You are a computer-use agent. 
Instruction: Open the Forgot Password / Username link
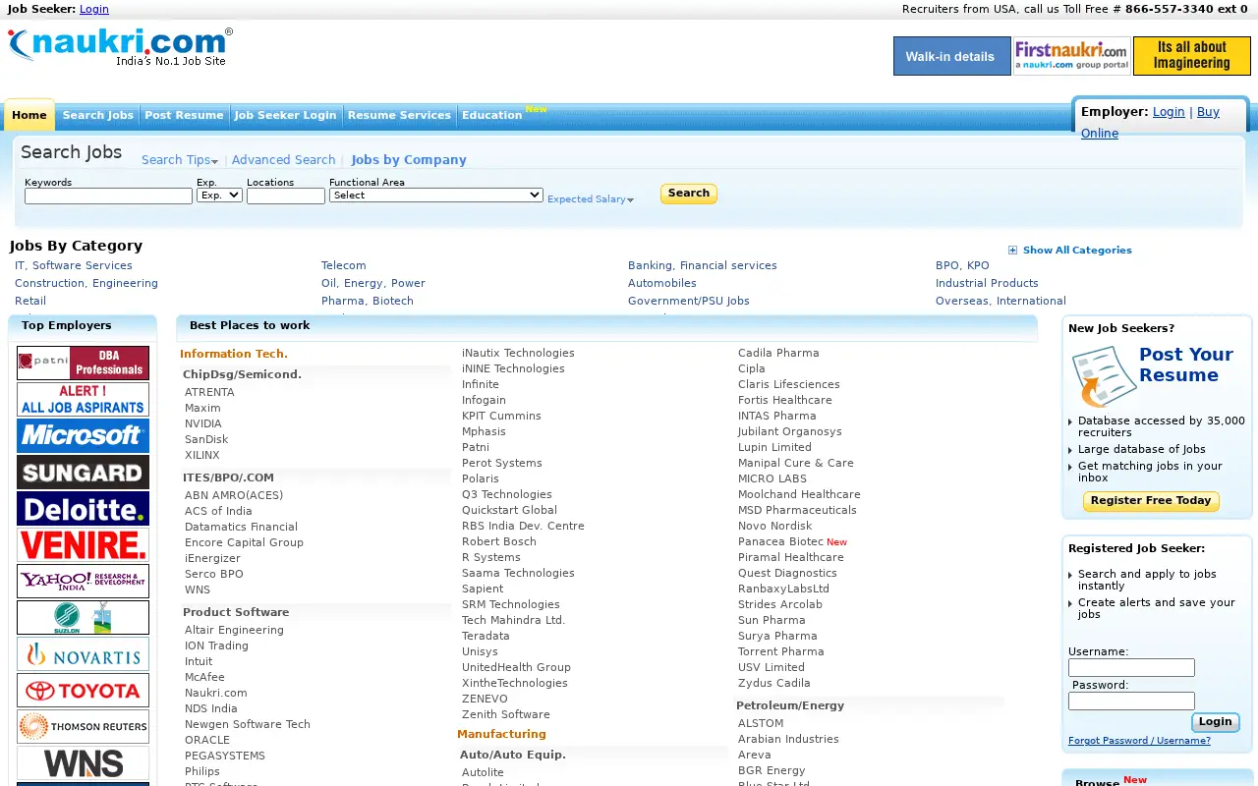[x=1139, y=741]
